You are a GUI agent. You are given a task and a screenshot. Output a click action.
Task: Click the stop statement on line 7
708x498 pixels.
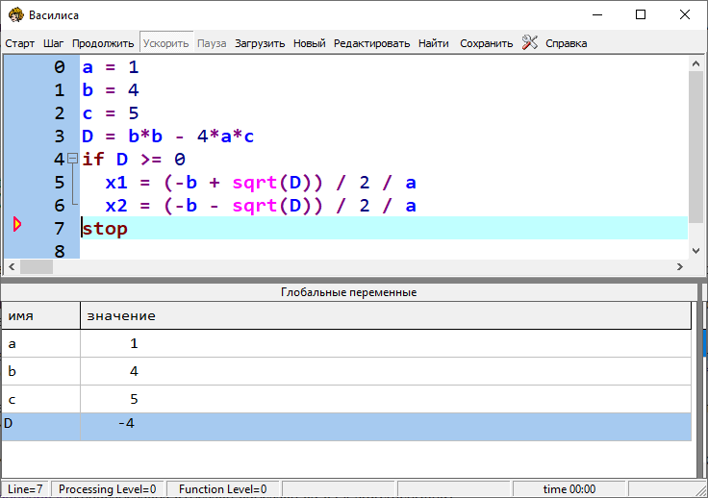pyautogui.click(x=105, y=229)
